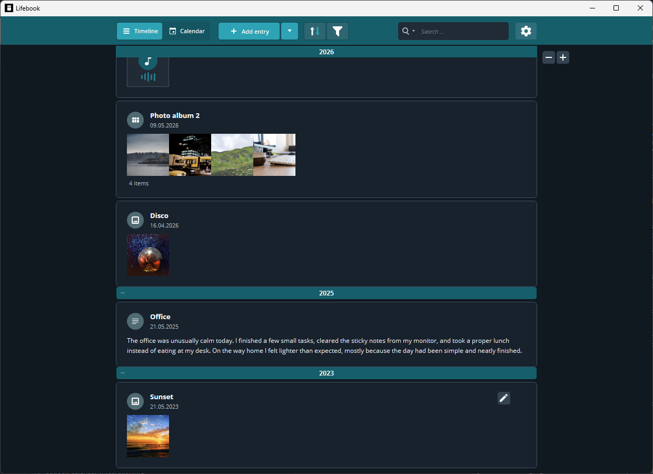The image size is (653, 474).
Task: Open the disco ball thumbnail
Action: tap(148, 255)
